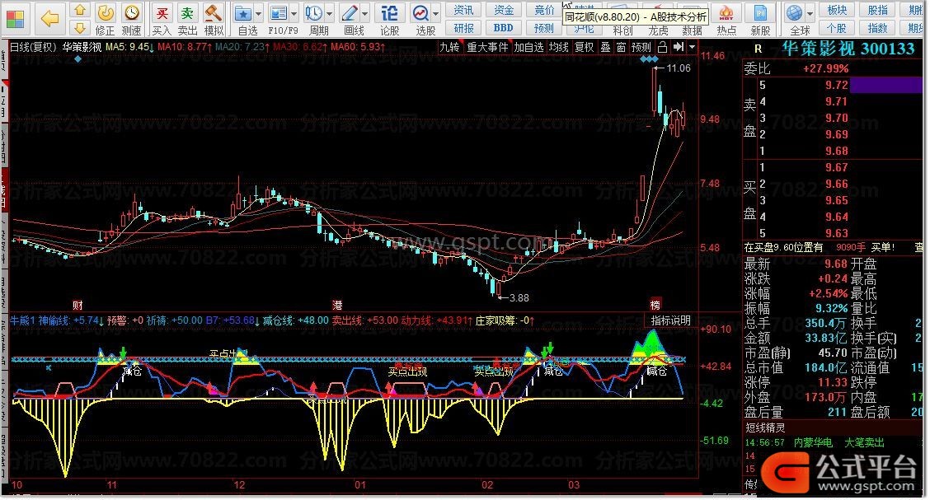This screenshot has height=500, width=930.
Task: Open the 研报 research reports tab
Action: [x=463, y=28]
